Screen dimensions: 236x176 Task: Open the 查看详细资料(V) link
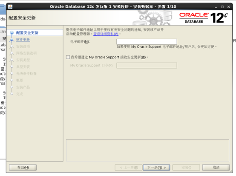(106, 34)
